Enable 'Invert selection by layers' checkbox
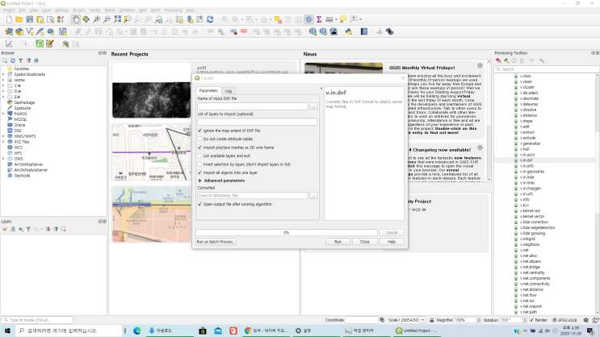The height and width of the screenshot is (337, 600). pos(199,164)
